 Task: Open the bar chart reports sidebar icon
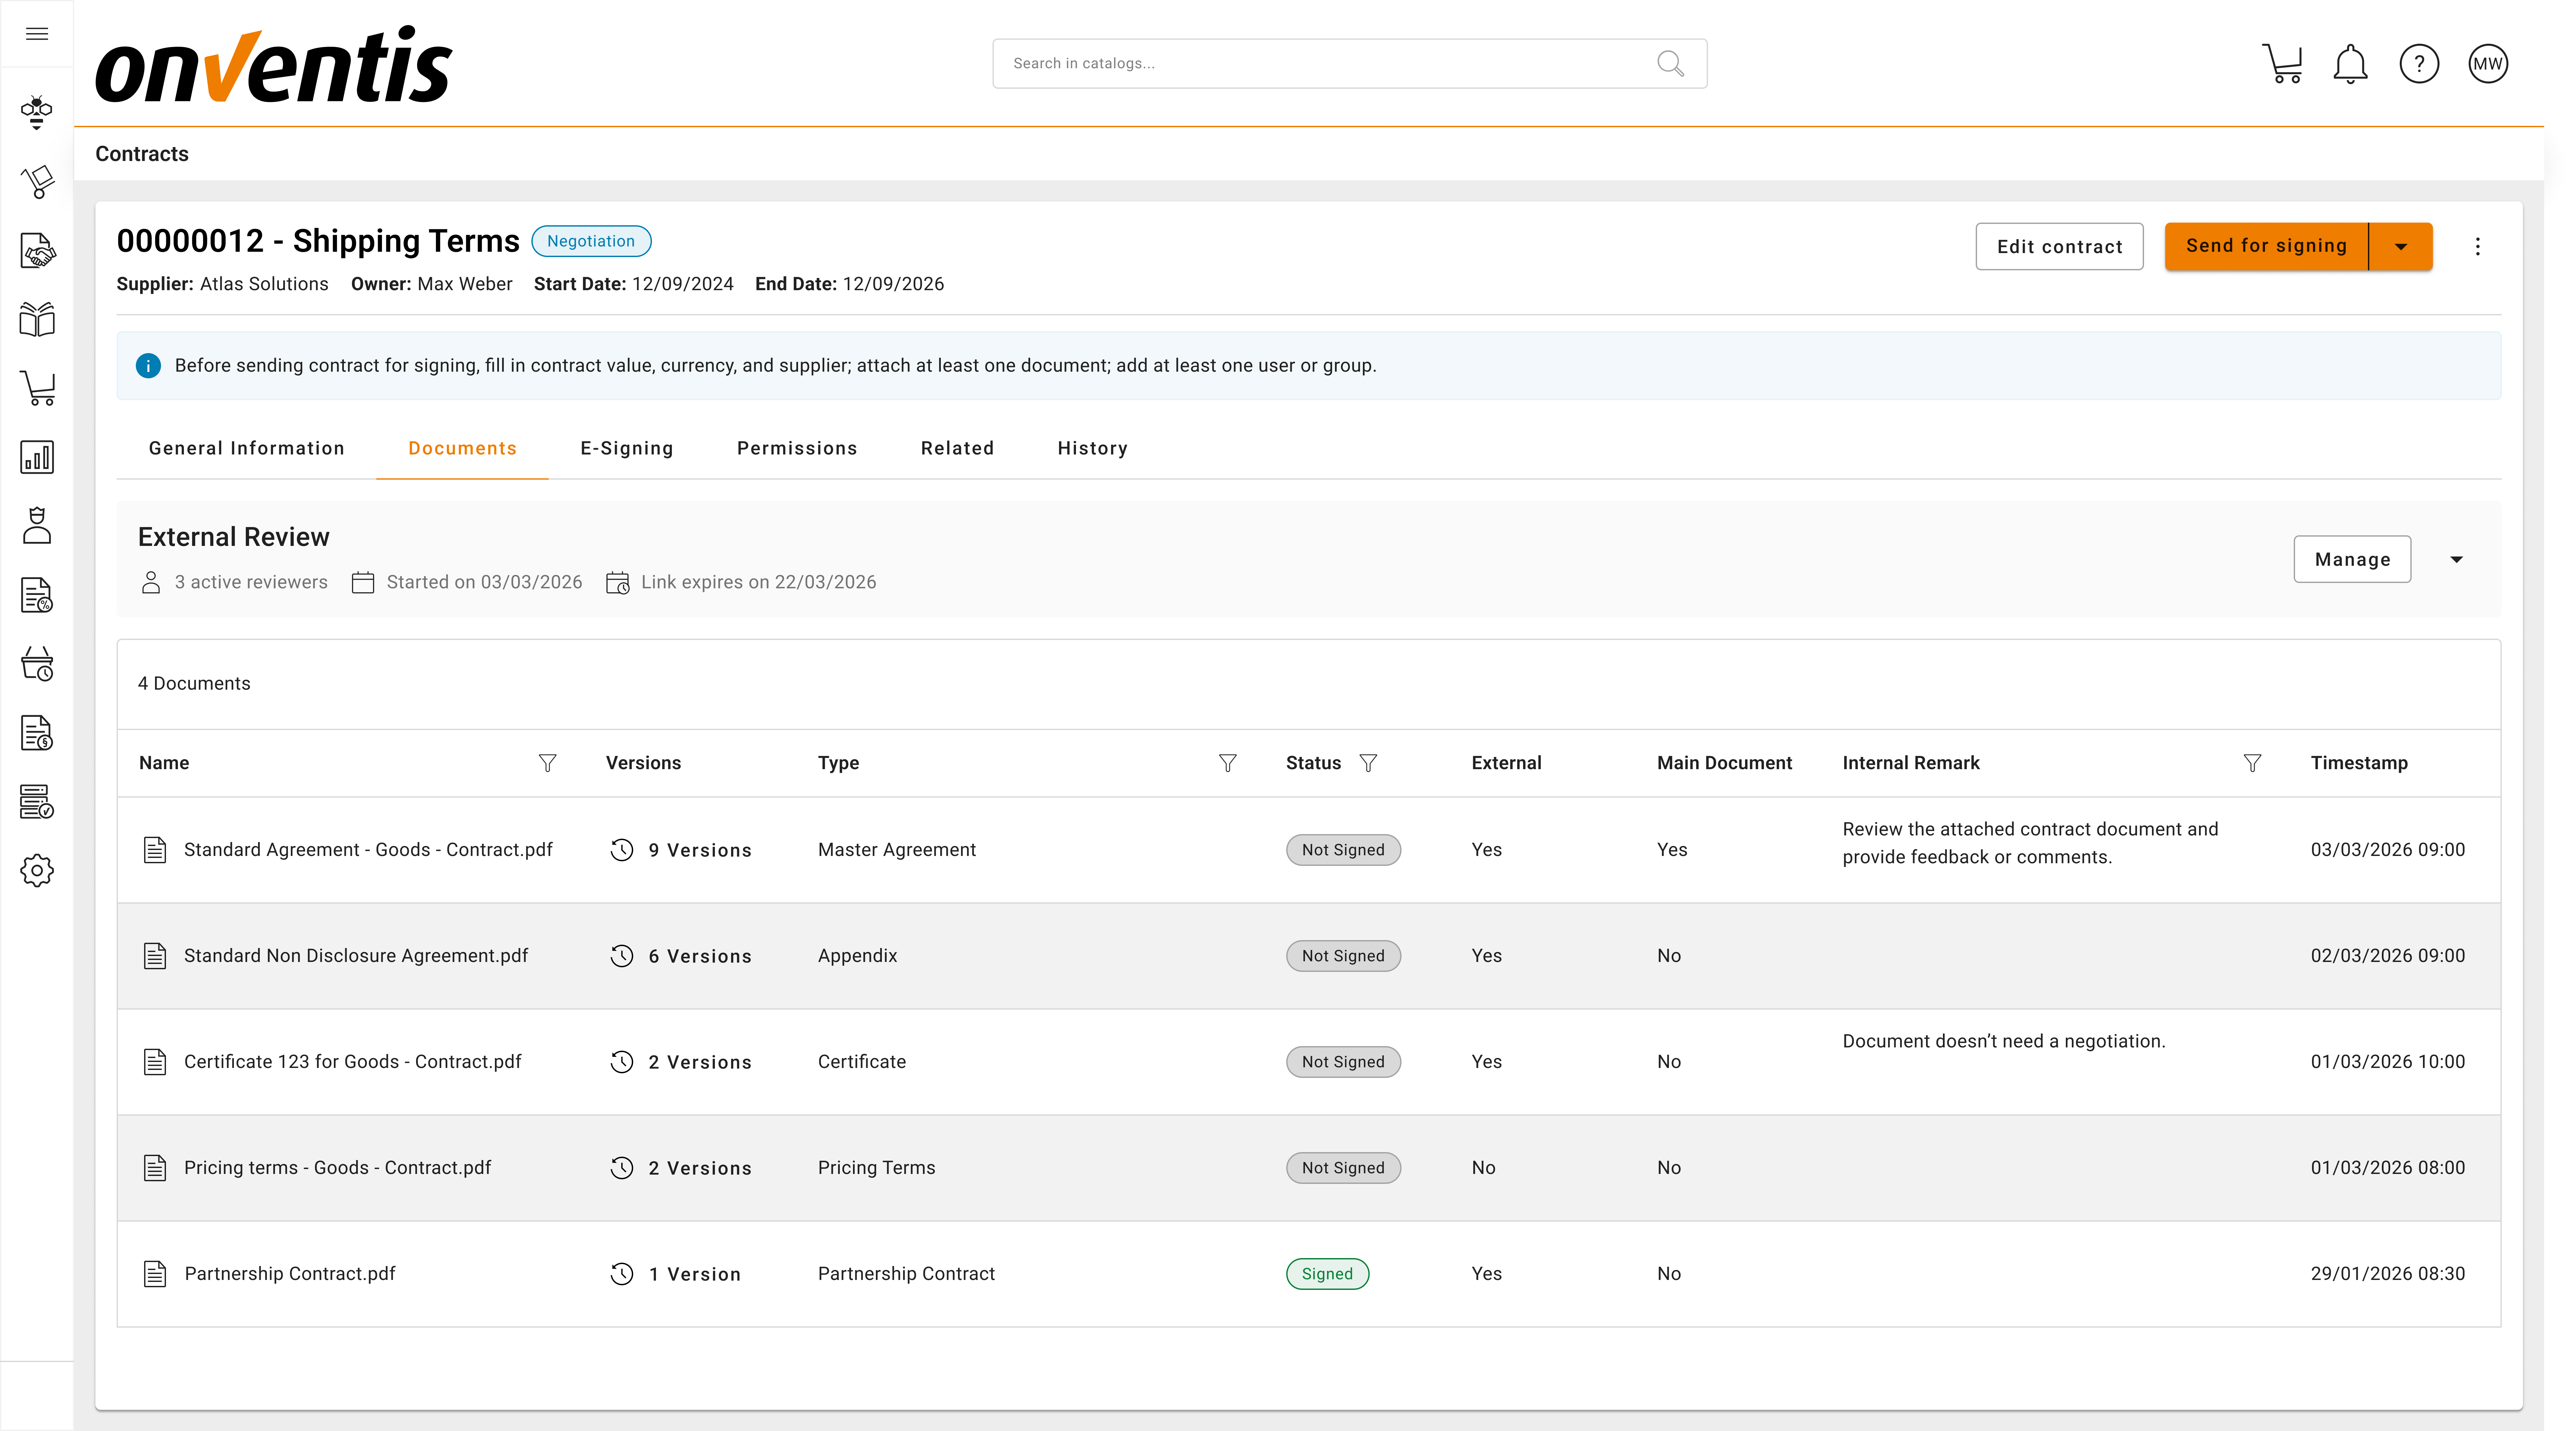point(37,457)
